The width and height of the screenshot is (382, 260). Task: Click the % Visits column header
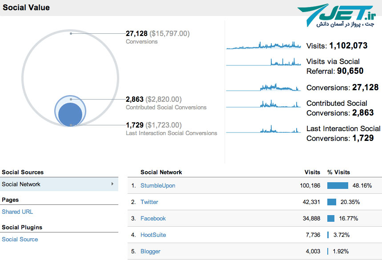(338, 172)
